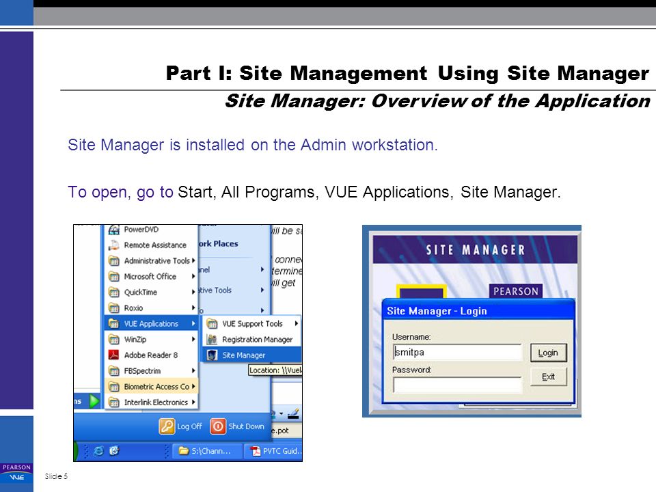The width and height of the screenshot is (656, 492).
Task: Click the VUE Applications folder icon
Action: tap(114, 323)
